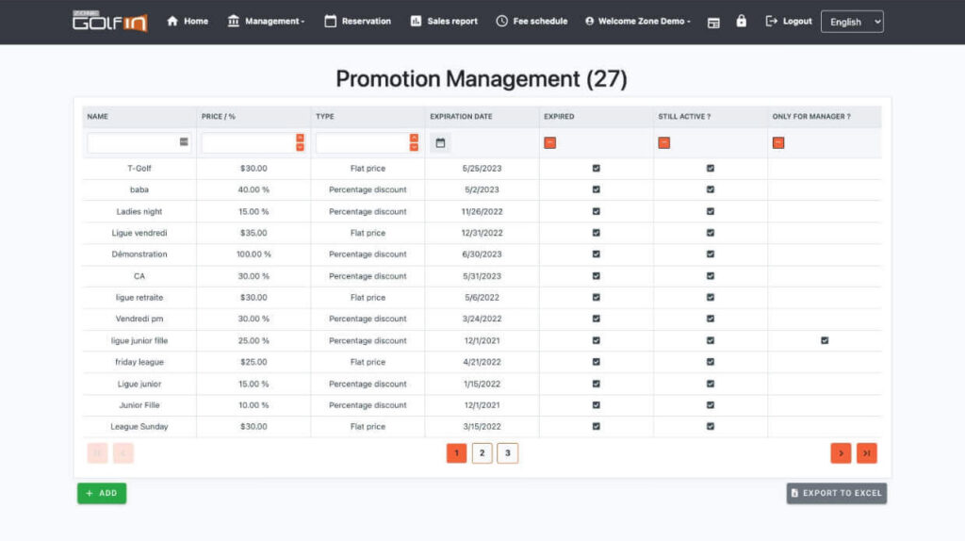This screenshot has height=541, width=965.
Task: Open the Reservation page
Action: [357, 21]
